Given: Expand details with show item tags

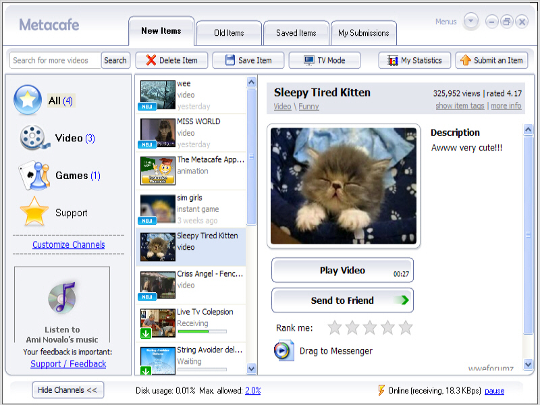Looking at the screenshot, I should pyautogui.click(x=460, y=106).
